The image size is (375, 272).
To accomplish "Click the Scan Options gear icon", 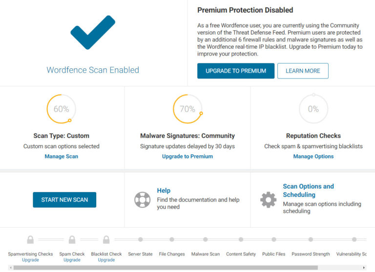I will (x=268, y=200).
